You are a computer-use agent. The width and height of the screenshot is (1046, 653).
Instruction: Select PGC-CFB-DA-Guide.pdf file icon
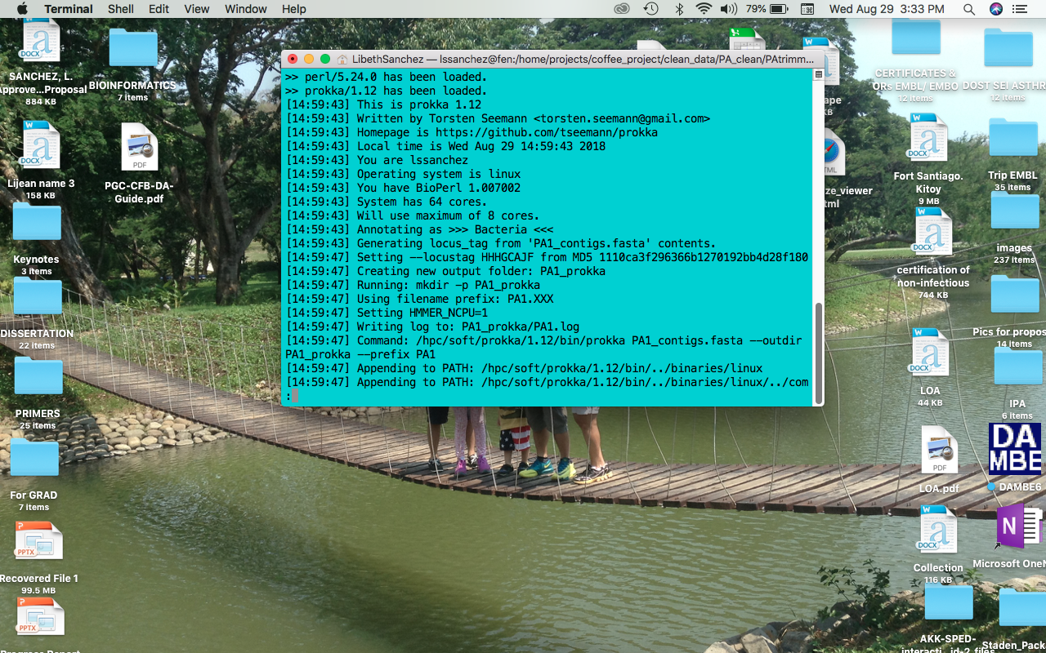[x=139, y=147]
